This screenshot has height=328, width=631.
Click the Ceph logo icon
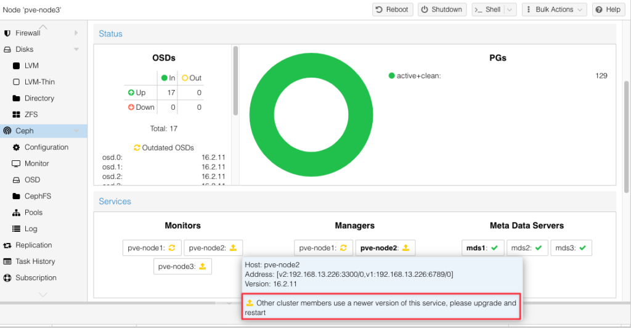click(7, 131)
